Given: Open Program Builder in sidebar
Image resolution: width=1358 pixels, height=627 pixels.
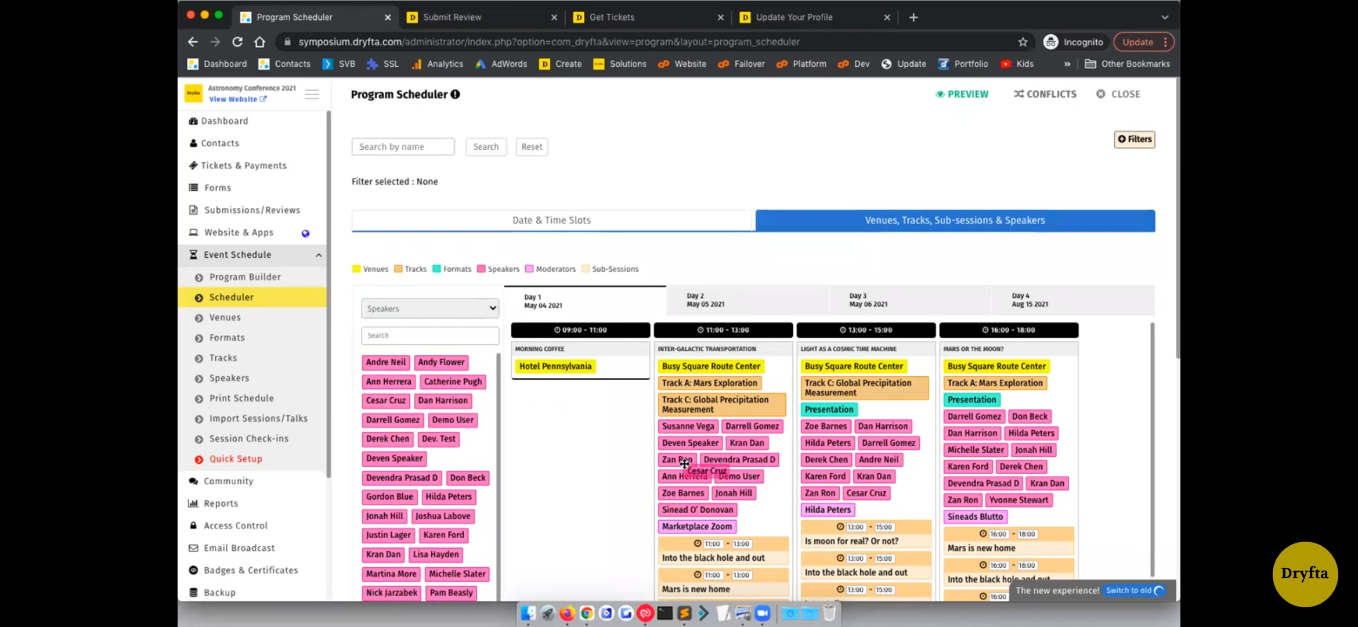Looking at the screenshot, I should pos(245,277).
